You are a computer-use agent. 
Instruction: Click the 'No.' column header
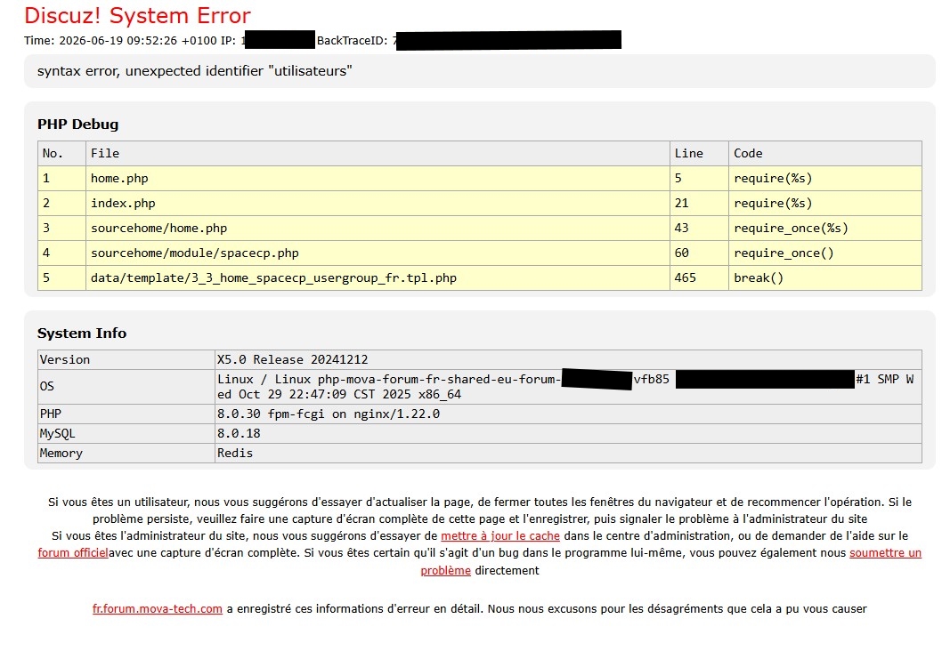pos(61,154)
